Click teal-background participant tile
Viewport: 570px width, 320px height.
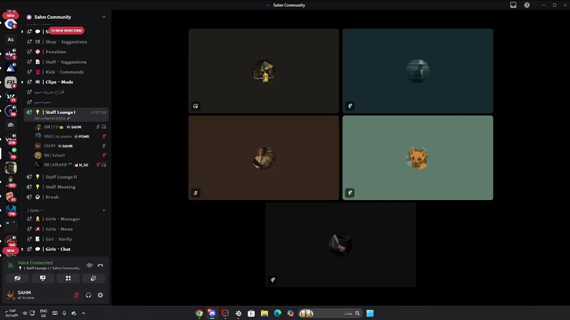click(418, 71)
